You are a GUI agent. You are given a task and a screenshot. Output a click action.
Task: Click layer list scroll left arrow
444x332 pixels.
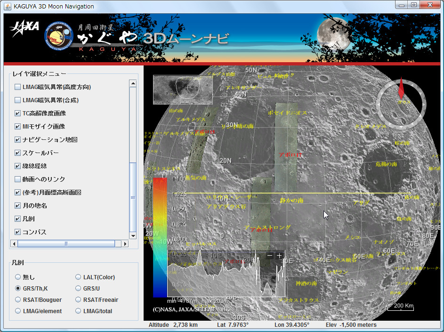(x=14, y=243)
